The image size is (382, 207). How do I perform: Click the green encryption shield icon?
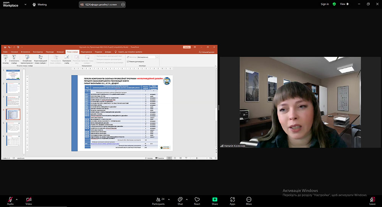(x=334, y=4)
